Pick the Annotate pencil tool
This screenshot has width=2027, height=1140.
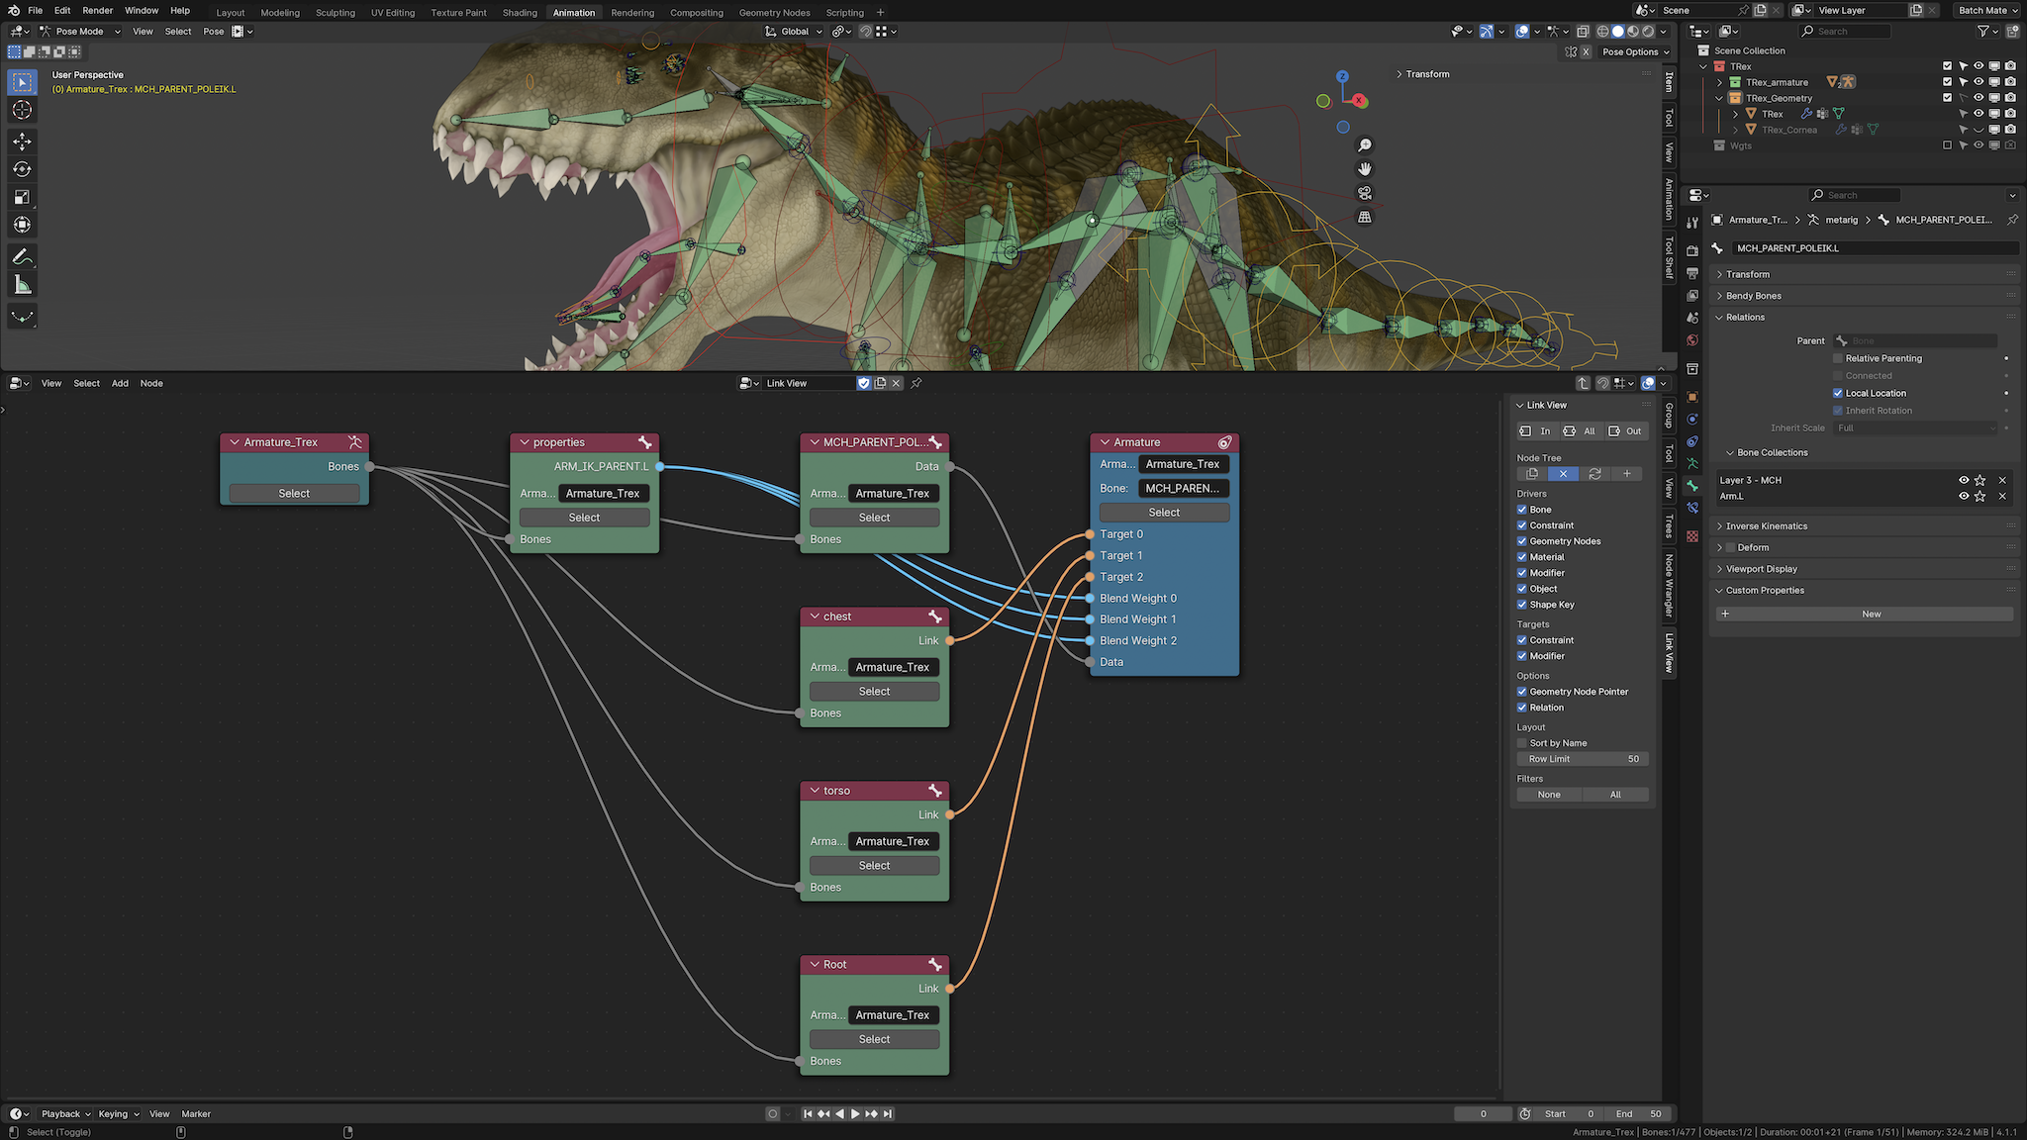[x=22, y=257]
